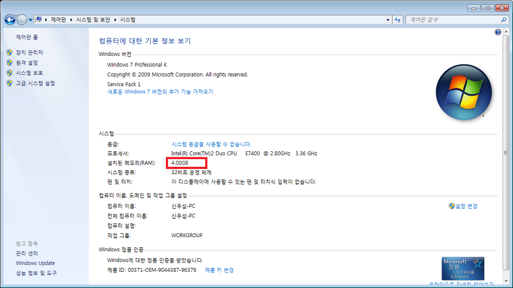Click the 컴퓨터 이름 value 신우섭-PC
This screenshot has height=288, width=513.
pos(183,206)
